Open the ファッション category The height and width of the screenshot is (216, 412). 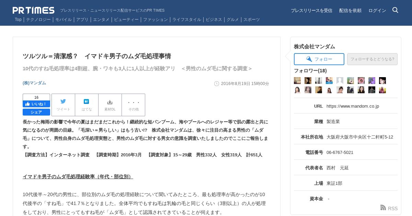(x=156, y=20)
